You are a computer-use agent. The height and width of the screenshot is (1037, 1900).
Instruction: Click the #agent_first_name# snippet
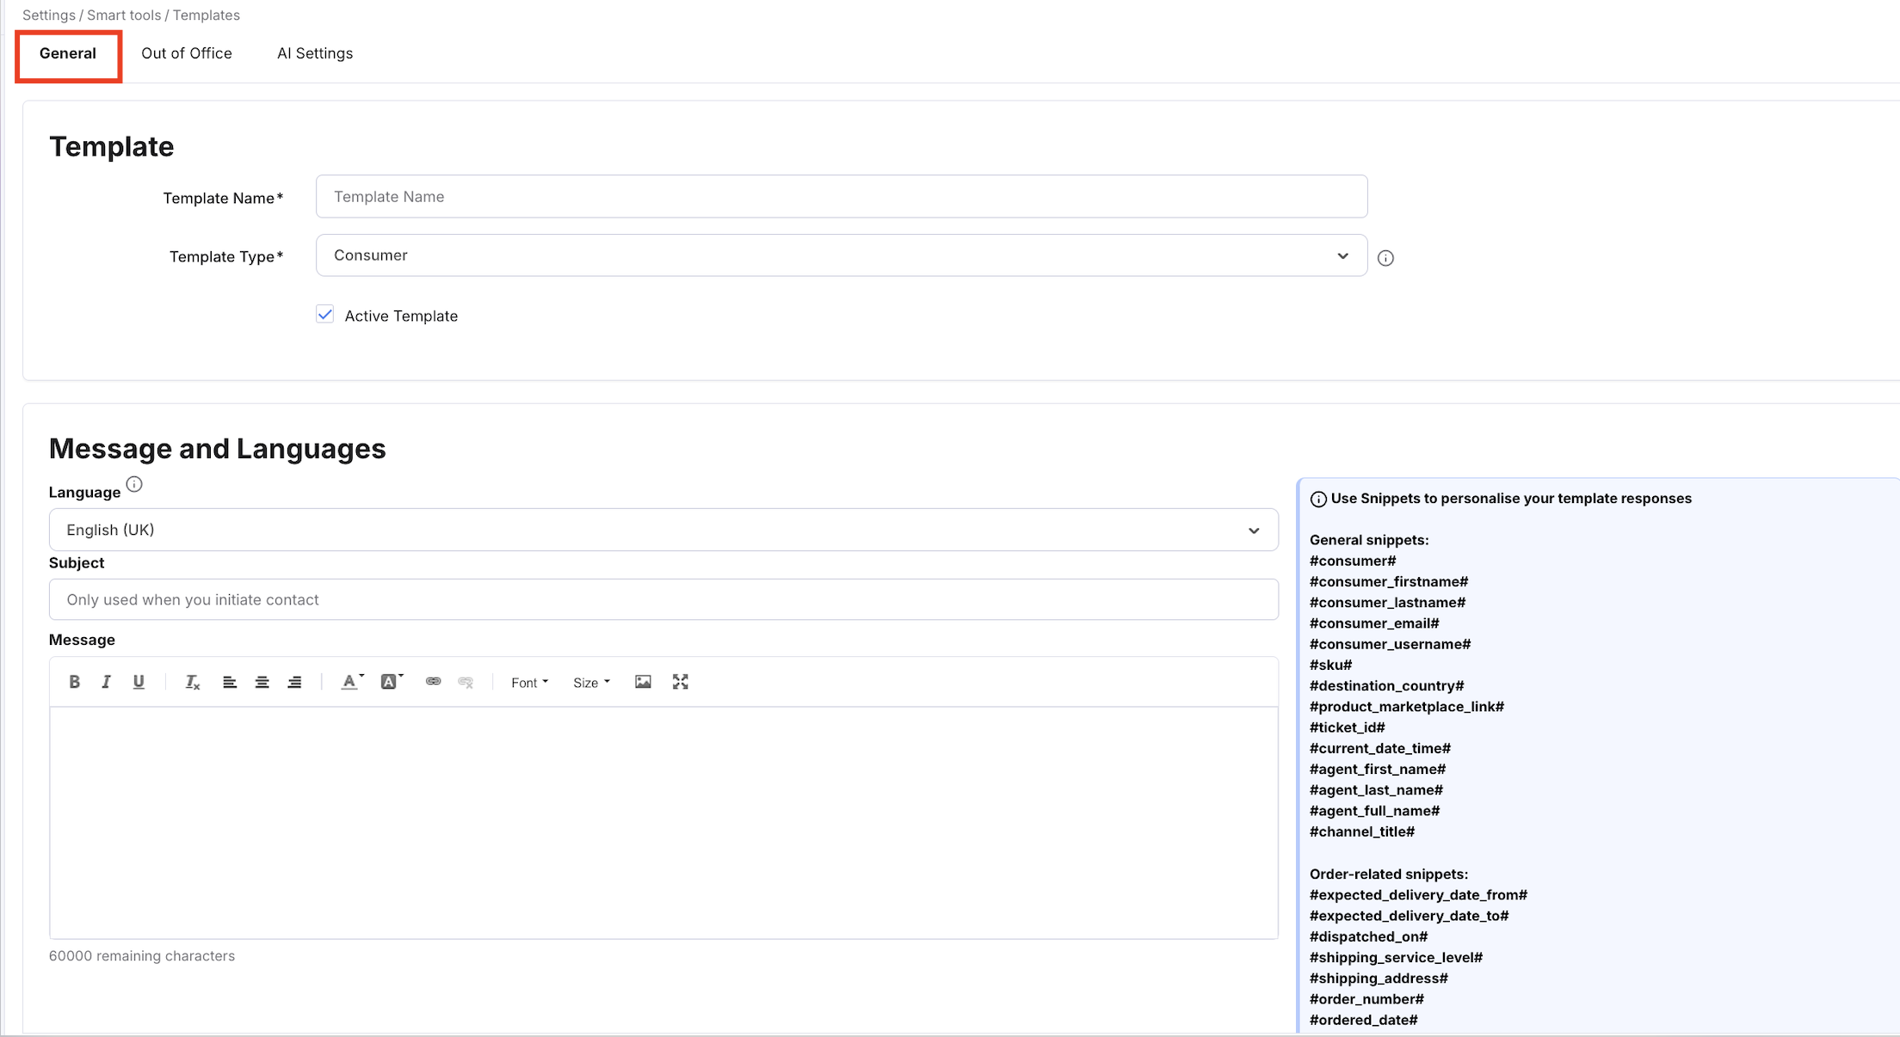coord(1378,769)
